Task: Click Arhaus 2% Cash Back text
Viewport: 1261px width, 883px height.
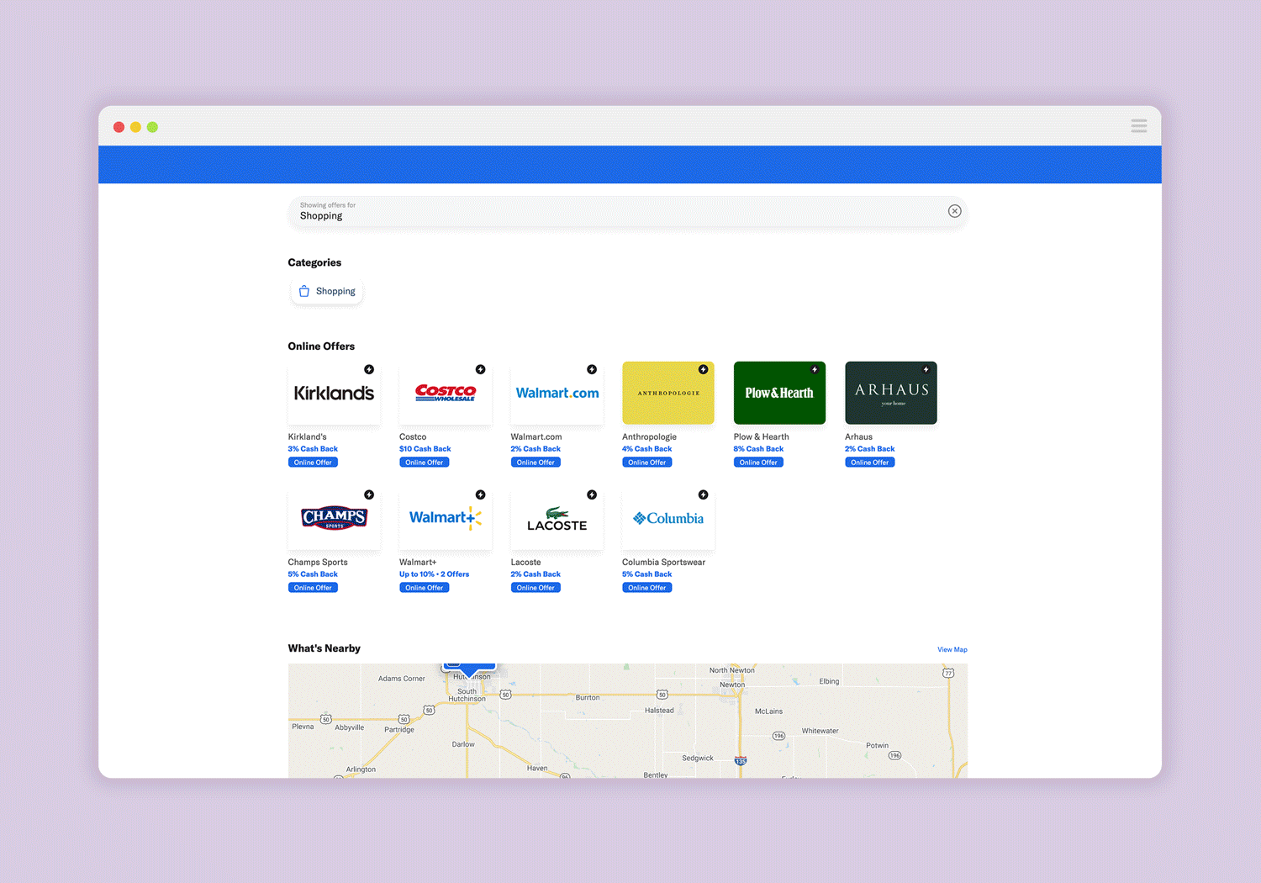Action: [x=869, y=449]
